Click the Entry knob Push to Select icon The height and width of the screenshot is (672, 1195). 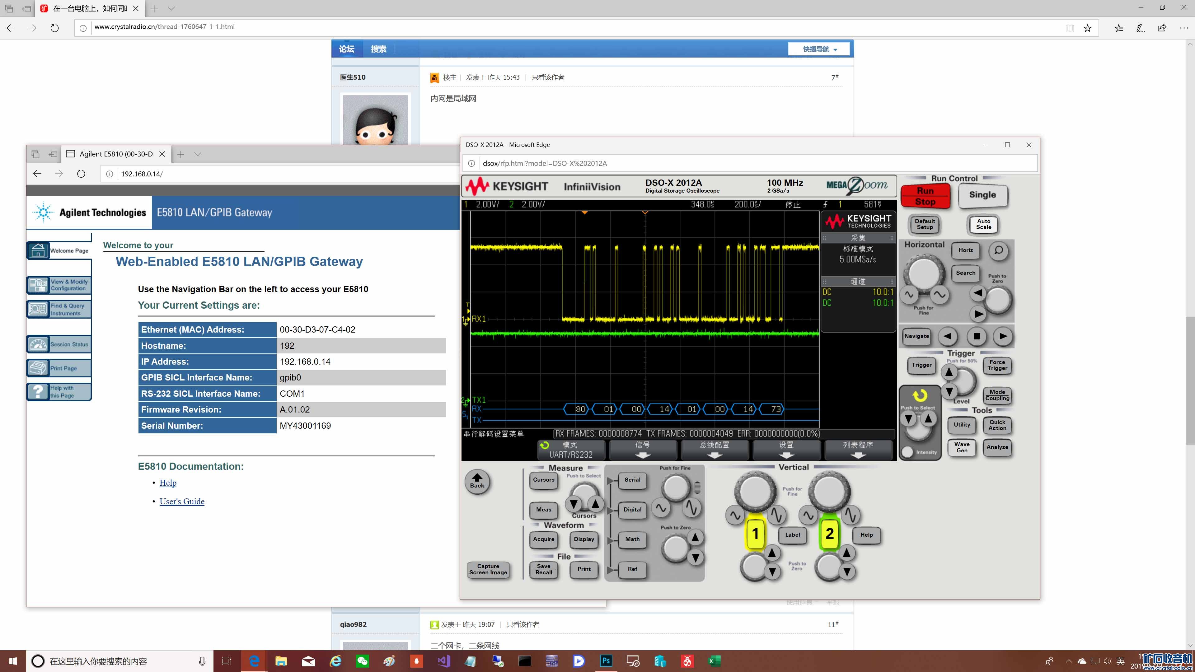(x=920, y=396)
